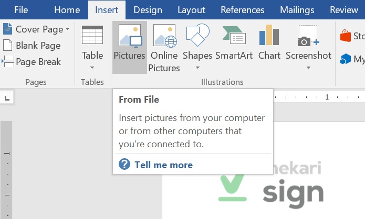Screen dimensions: 365x219
Task: Open the References tab
Action: (242, 10)
